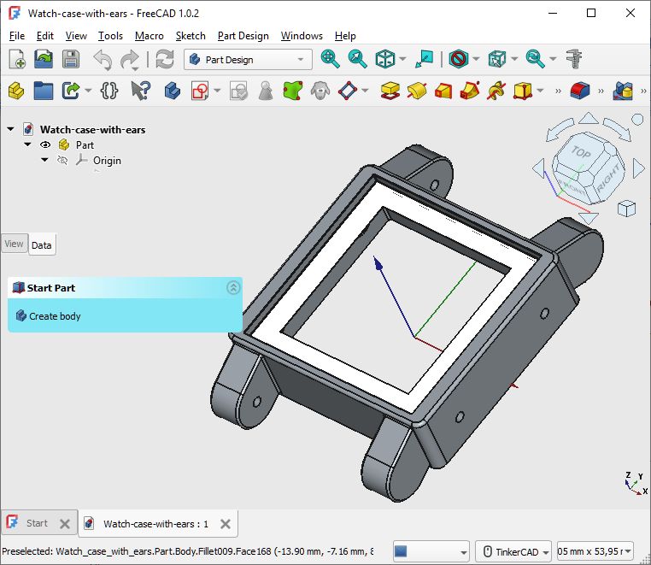Switch to the View property tab
This screenshot has width=651, height=565.
(15, 244)
